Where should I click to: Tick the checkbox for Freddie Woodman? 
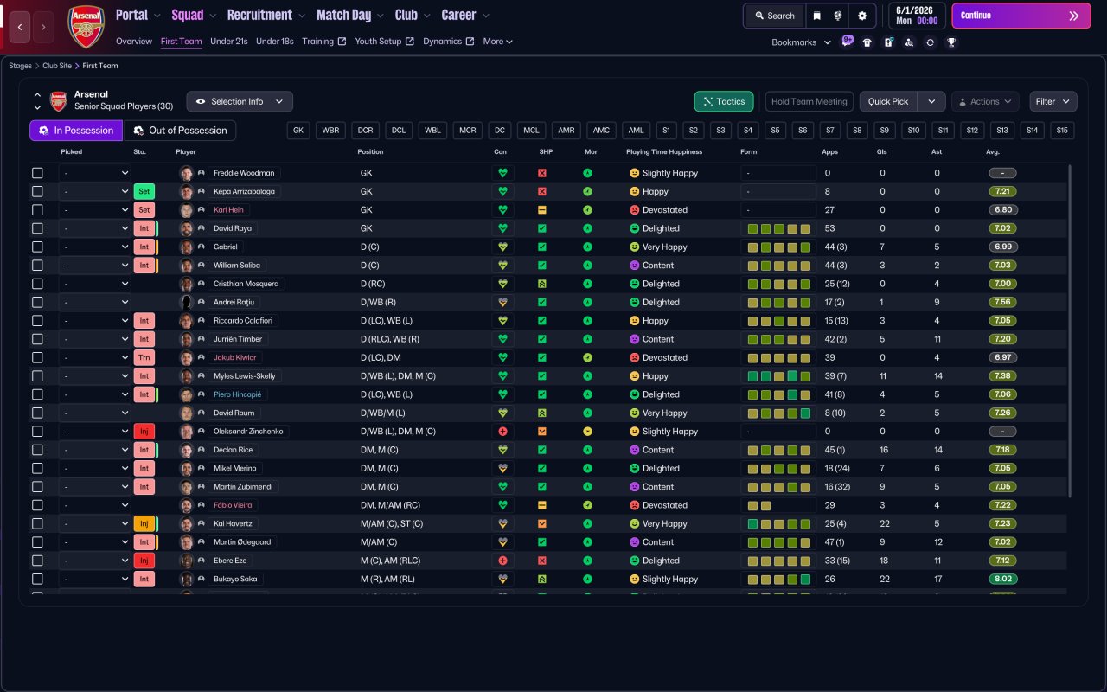point(37,173)
